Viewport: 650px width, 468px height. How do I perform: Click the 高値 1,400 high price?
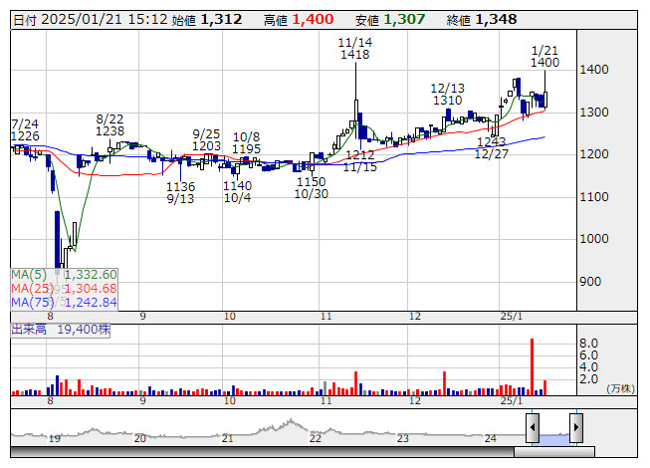[x=299, y=20]
